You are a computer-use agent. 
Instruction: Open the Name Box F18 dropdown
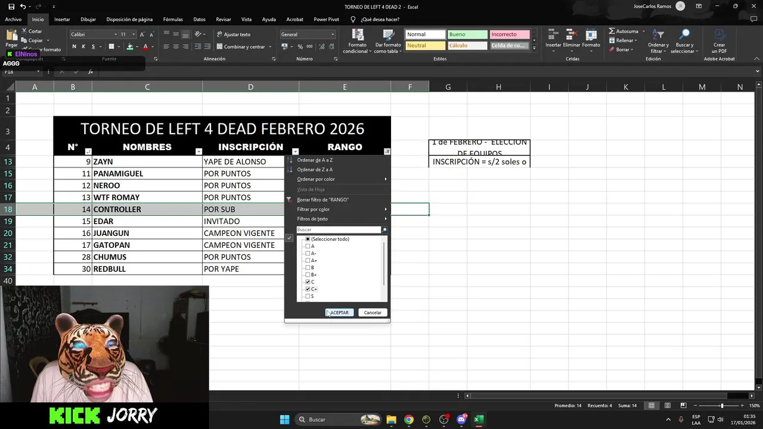point(38,72)
